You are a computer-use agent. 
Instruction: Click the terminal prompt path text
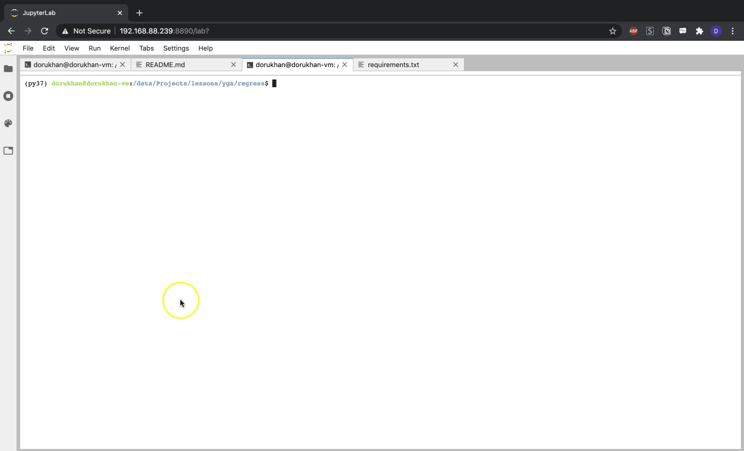click(199, 84)
